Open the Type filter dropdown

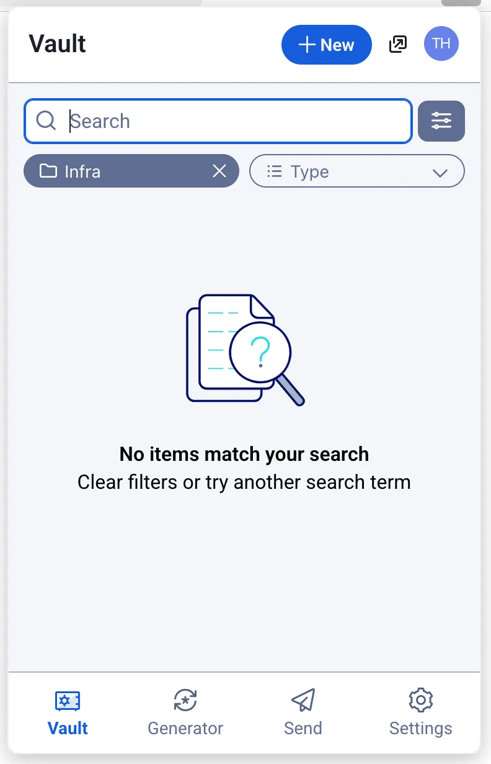(356, 171)
